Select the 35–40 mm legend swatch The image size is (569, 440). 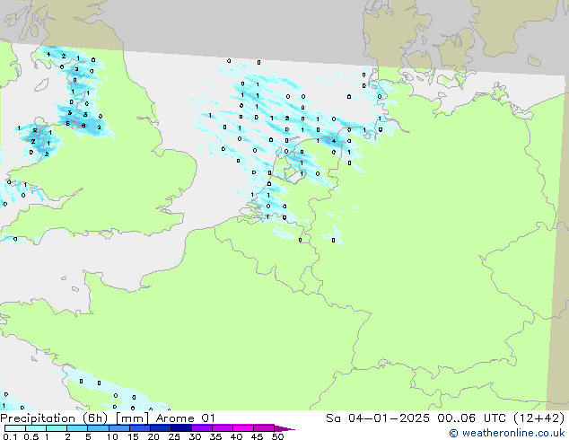223,428
